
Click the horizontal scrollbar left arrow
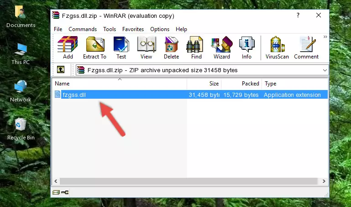(56, 181)
